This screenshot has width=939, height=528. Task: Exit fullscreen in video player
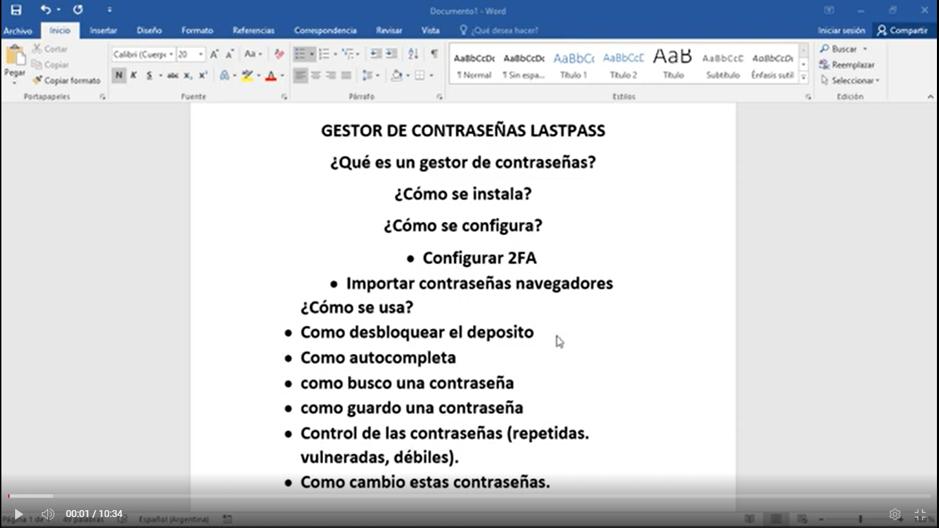point(920,514)
